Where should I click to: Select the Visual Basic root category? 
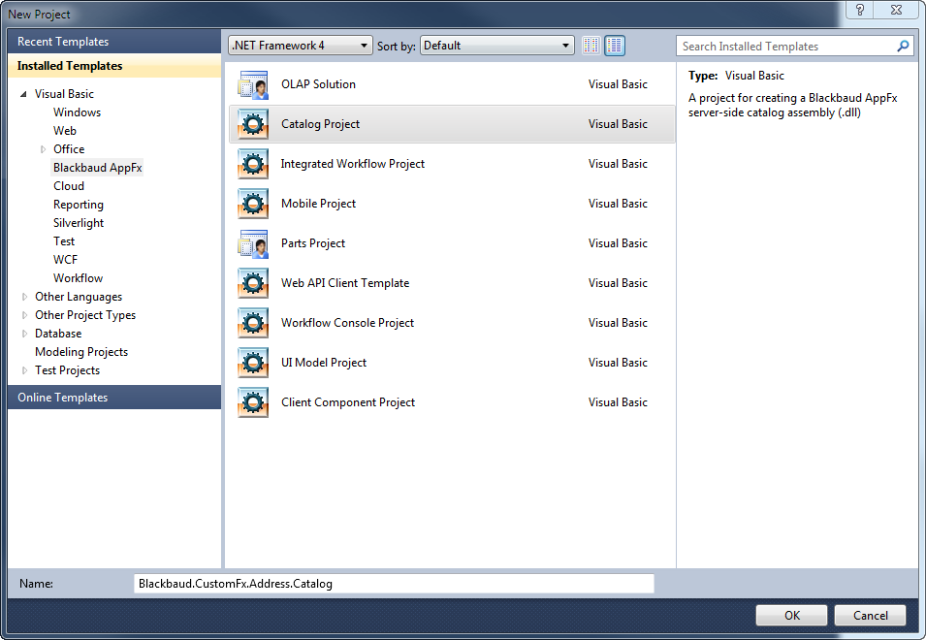point(64,94)
